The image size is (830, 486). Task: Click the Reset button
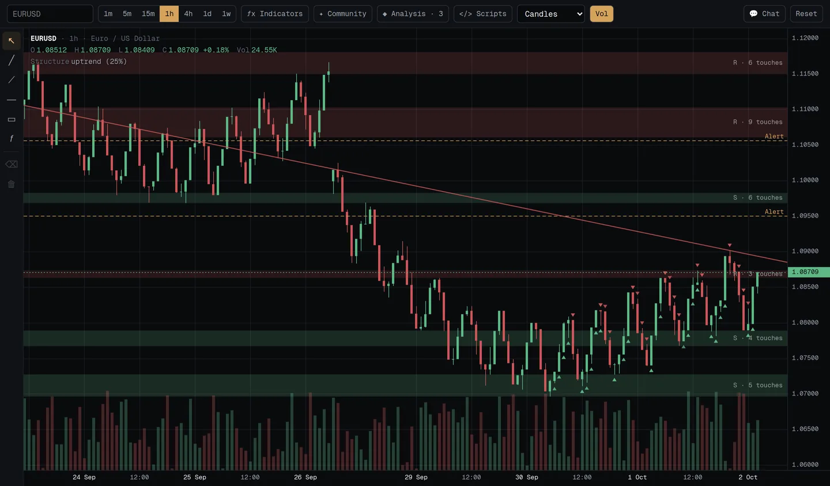point(806,14)
